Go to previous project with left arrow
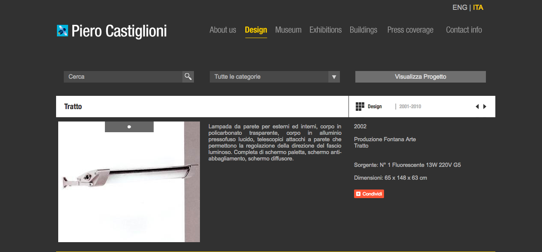Screen dimensions: 542x252 tap(477, 107)
